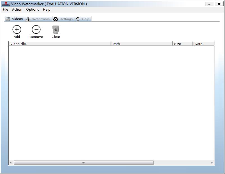Click the Video Watermarker app icon in title bar
The image size is (225, 174).
[x=6, y=4]
